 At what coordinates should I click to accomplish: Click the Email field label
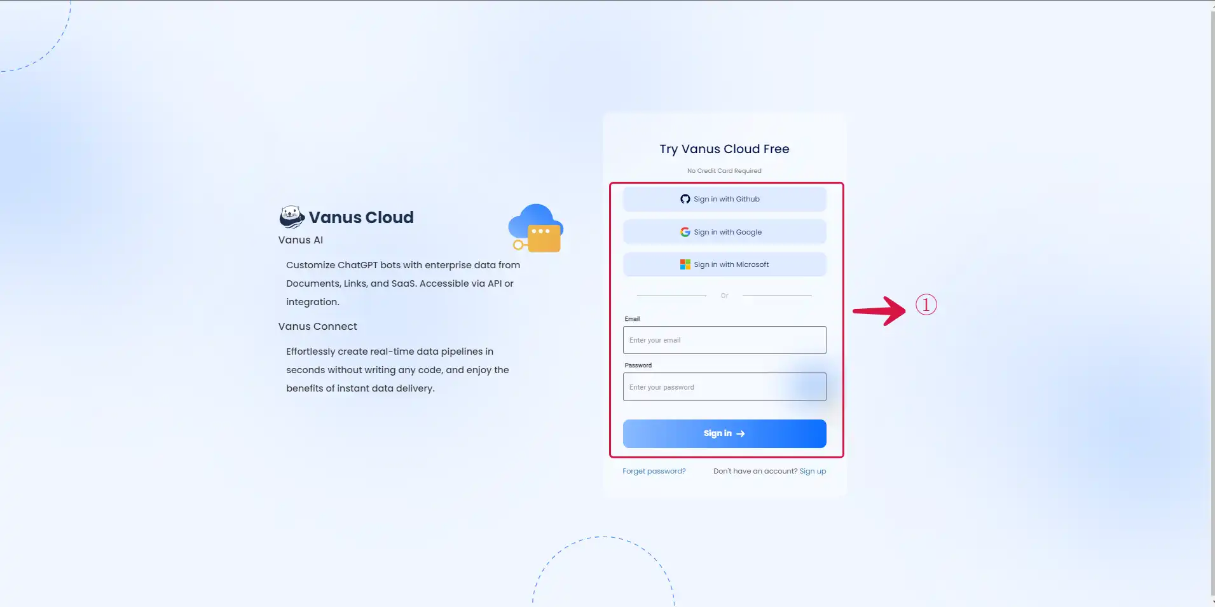coord(632,319)
